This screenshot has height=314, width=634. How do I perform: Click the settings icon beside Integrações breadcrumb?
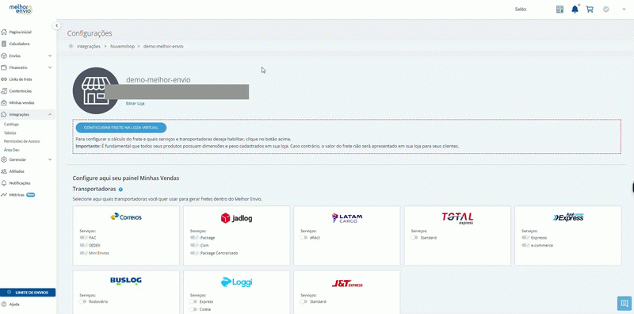71,46
